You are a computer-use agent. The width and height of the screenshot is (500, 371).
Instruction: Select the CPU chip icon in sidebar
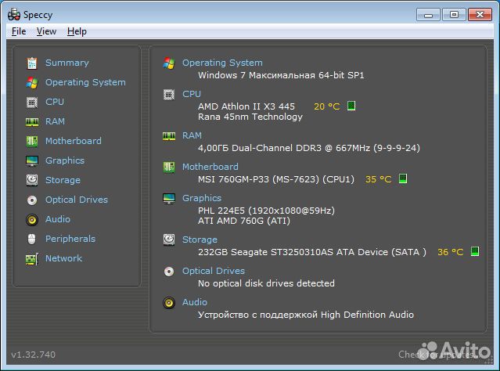coord(31,102)
